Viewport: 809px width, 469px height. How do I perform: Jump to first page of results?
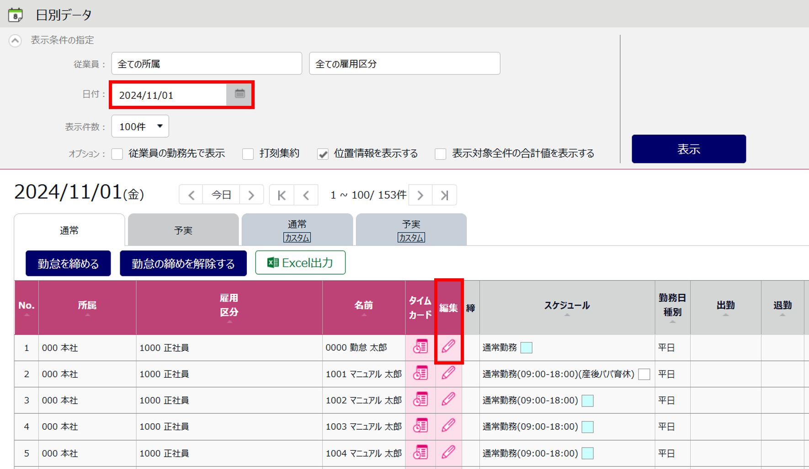click(282, 195)
